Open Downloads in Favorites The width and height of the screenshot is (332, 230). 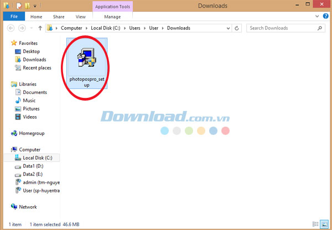tap(34, 60)
